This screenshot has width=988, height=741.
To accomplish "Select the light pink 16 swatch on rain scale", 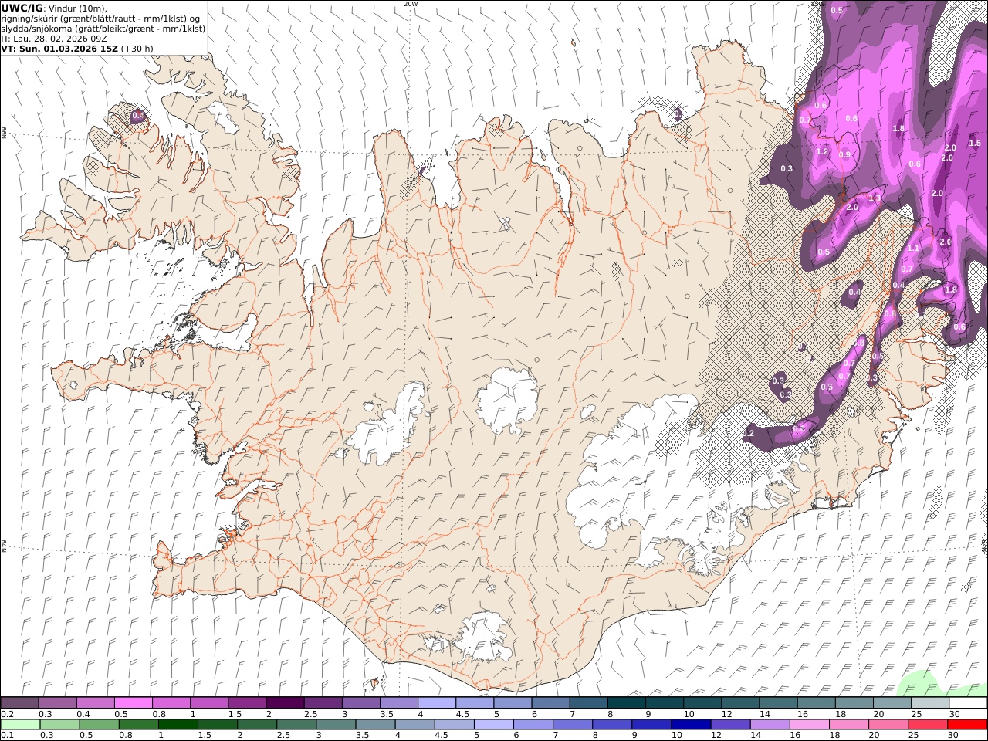I will (809, 724).
